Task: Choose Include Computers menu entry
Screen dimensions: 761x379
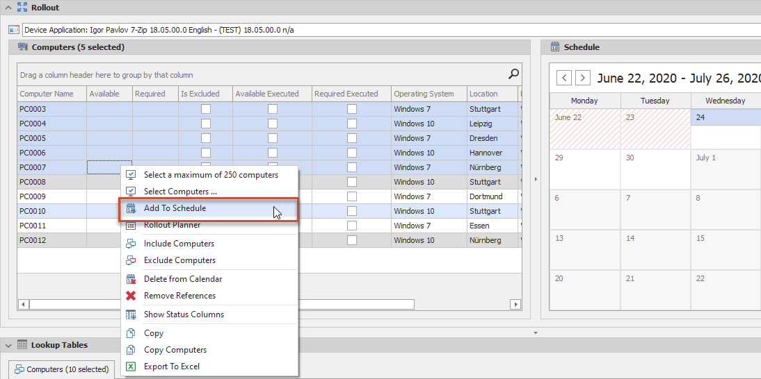Action: [208, 244]
